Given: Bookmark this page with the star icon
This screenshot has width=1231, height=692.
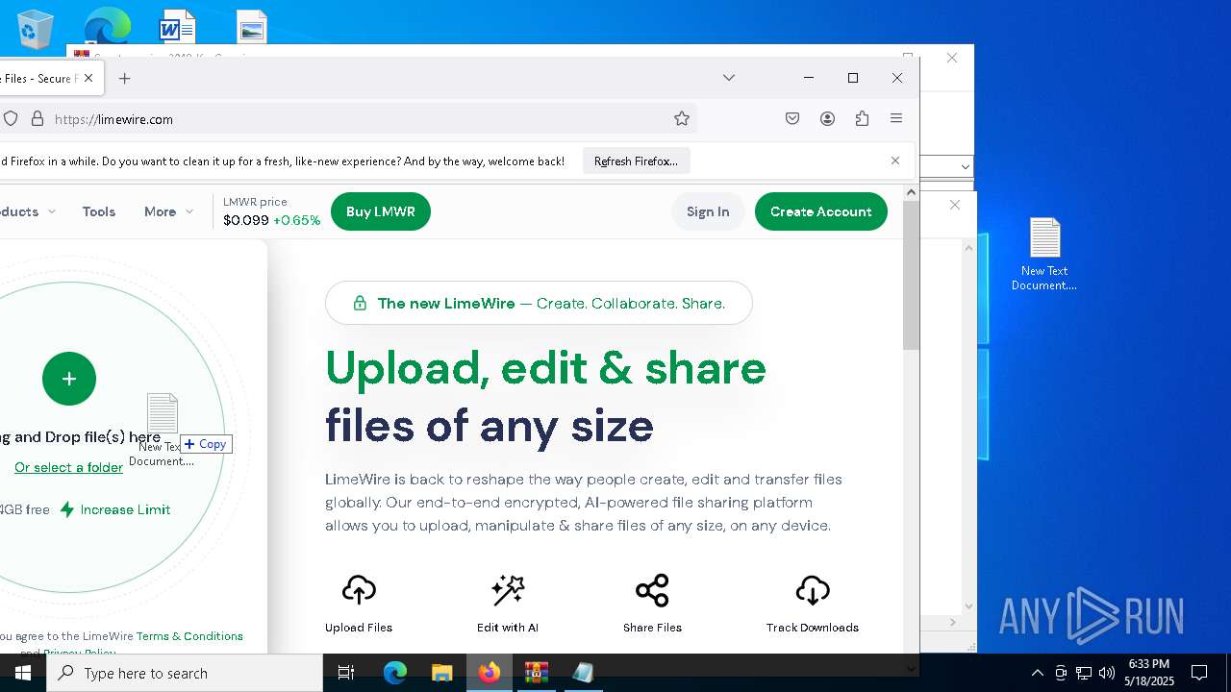Looking at the screenshot, I should (682, 119).
